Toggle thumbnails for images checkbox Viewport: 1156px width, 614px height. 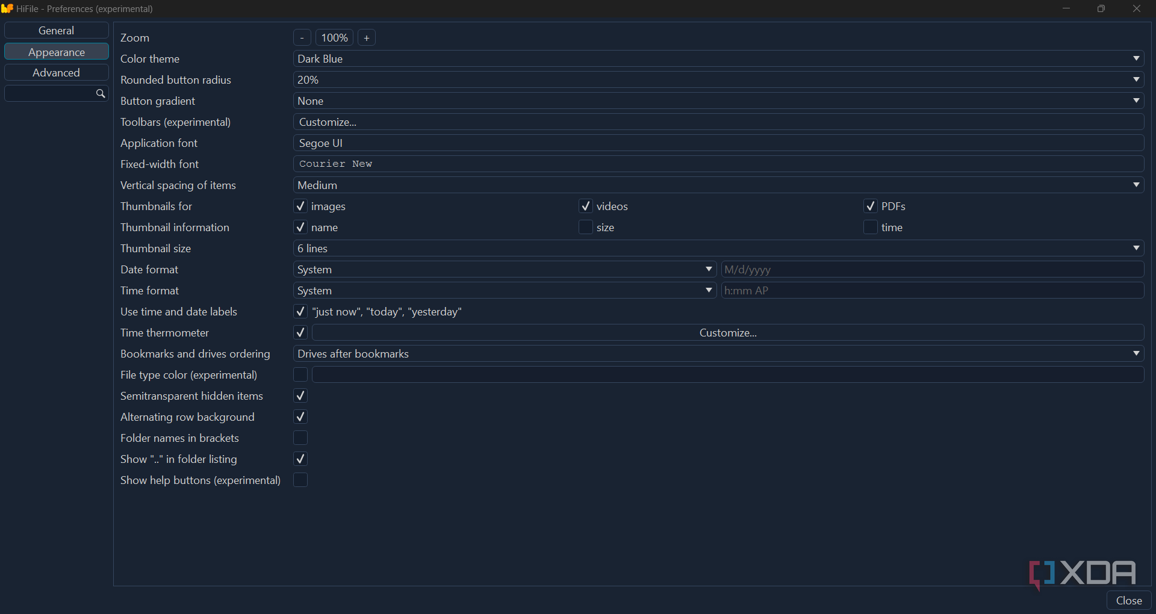pos(300,206)
